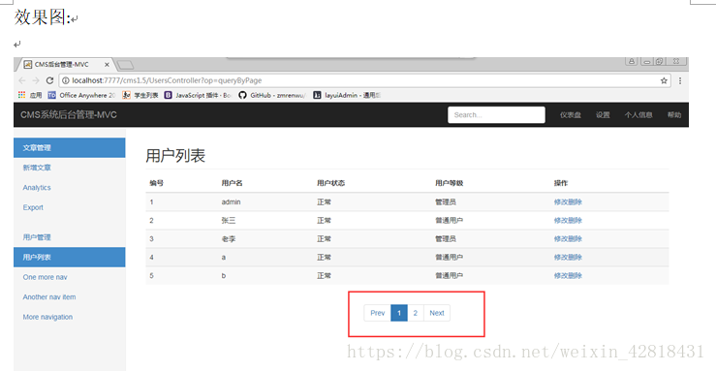The image size is (716, 371).
Task: Open Office Anywhere bookmark
Action: [x=81, y=95]
